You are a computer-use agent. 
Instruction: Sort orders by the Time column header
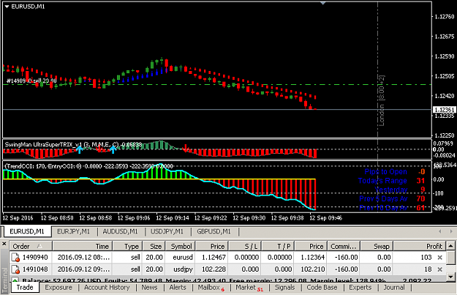(x=83, y=246)
